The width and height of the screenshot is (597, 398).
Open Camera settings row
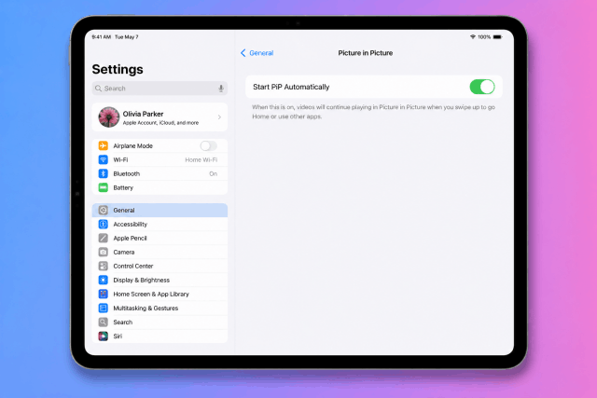tap(160, 252)
